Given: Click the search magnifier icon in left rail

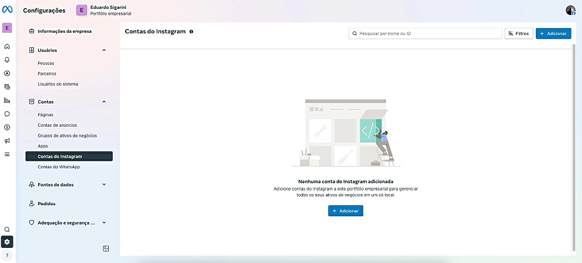Looking at the screenshot, I should click(x=7, y=230).
